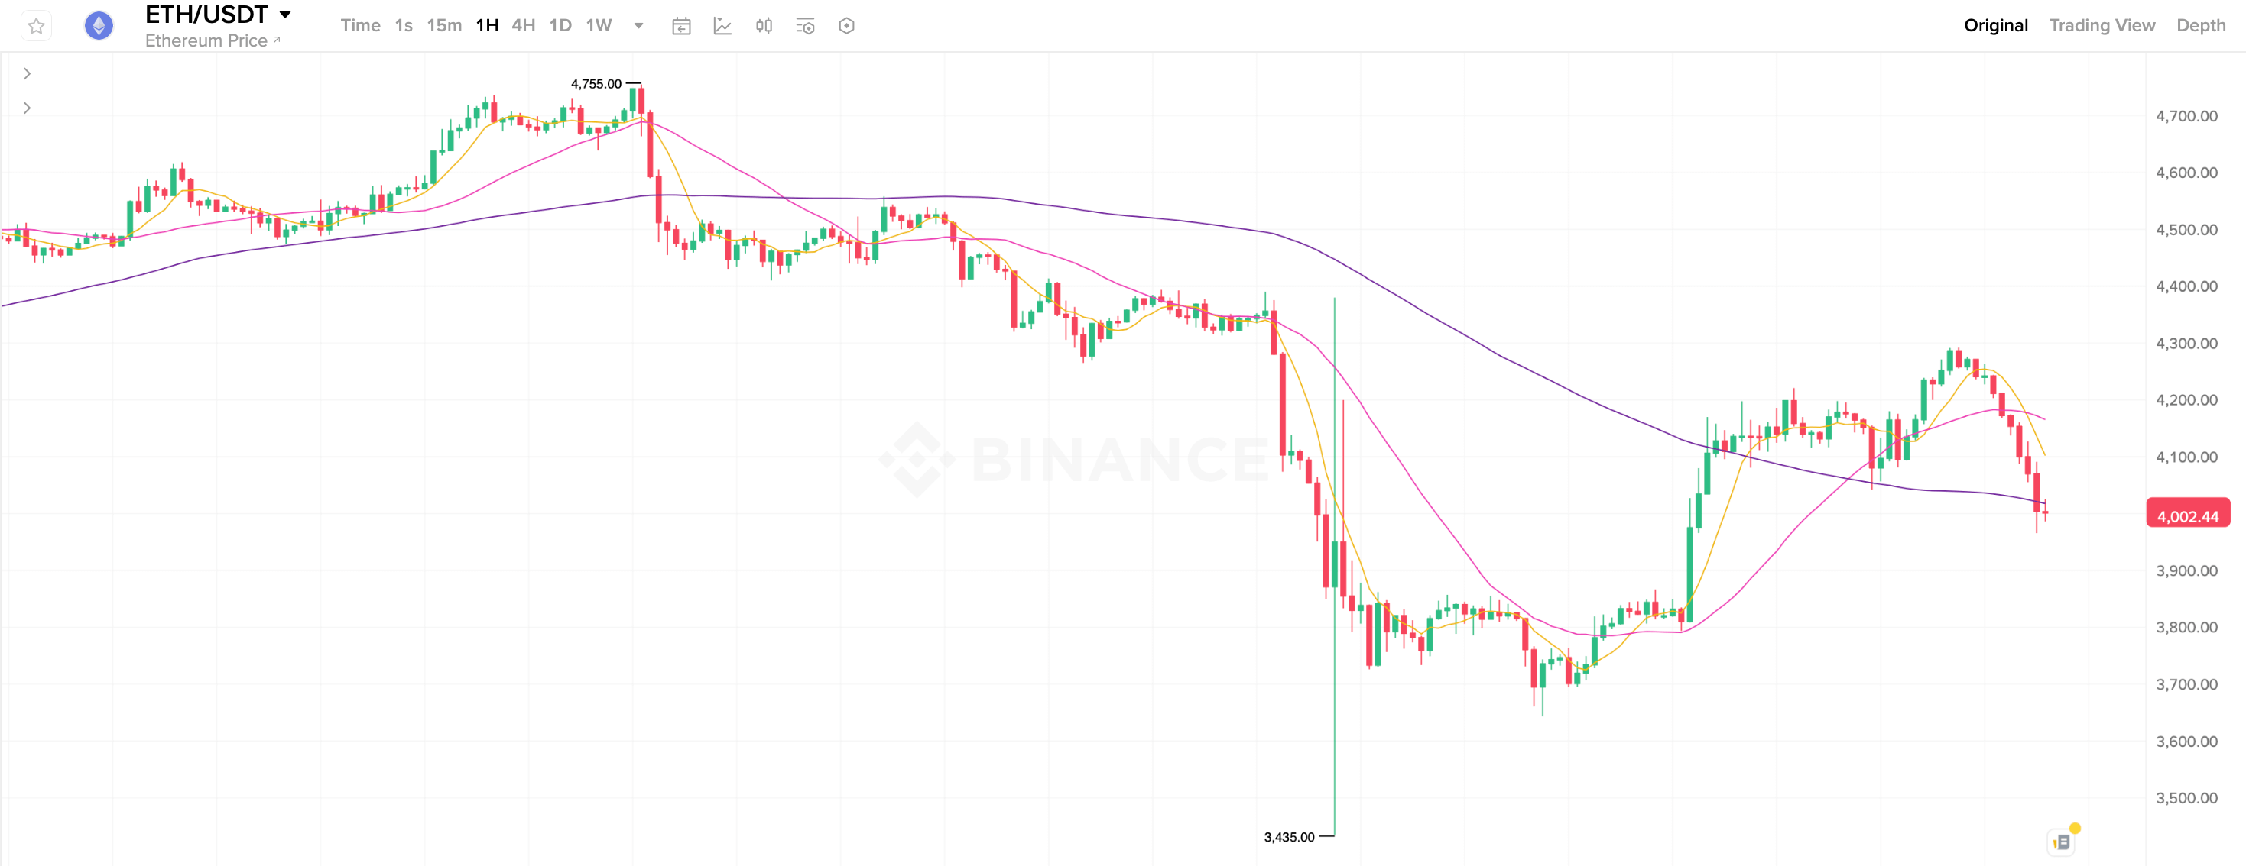Select the 1D chart interval
The image size is (2246, 866).
coord(560,26)
